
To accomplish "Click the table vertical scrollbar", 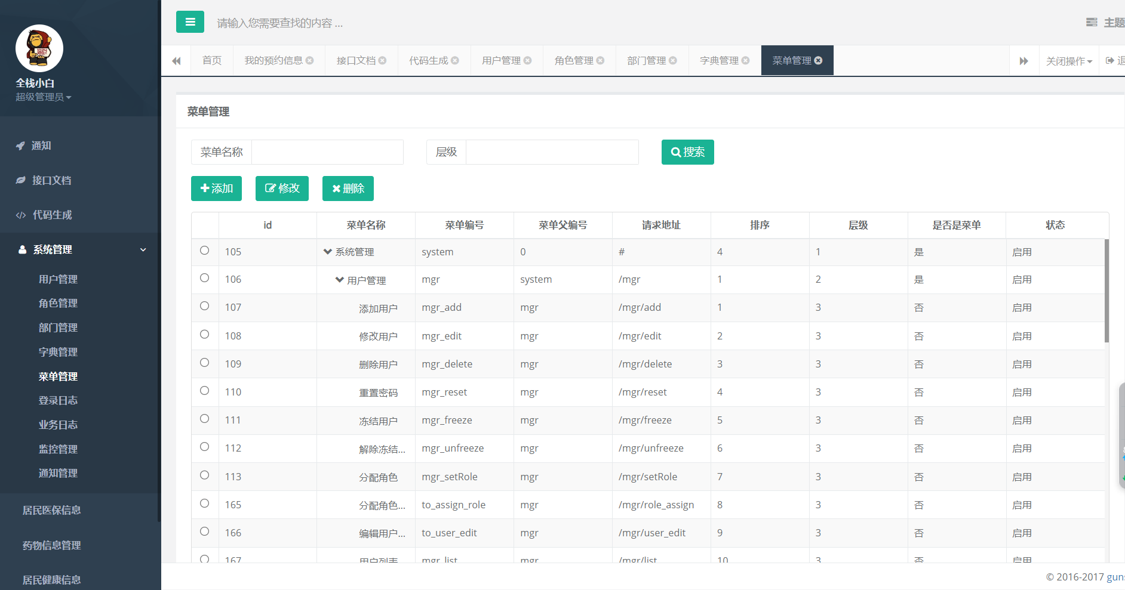I will 1106,291.
